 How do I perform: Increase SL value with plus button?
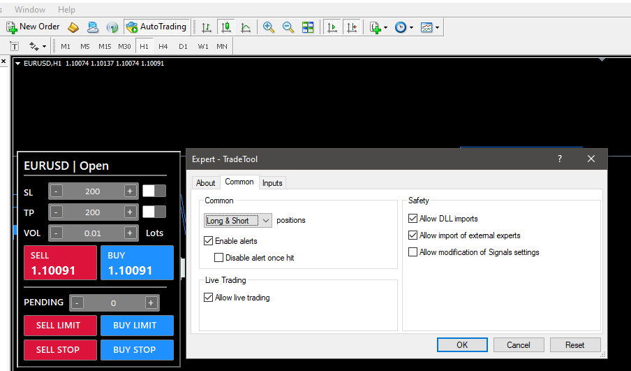(130, 191)
